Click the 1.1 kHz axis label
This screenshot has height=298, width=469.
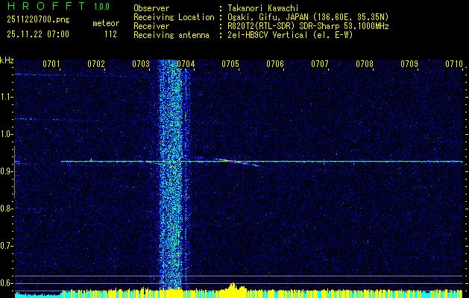point(6,97)
